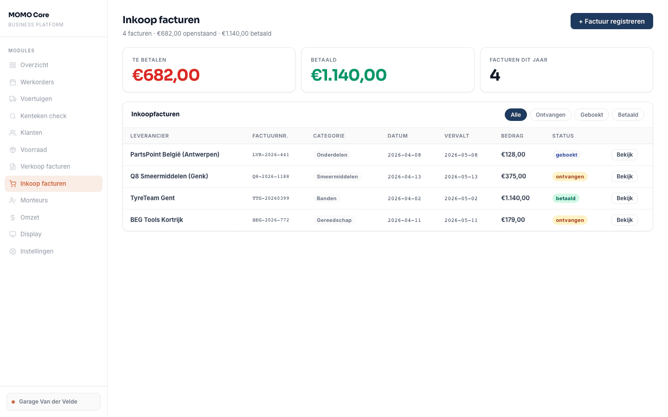Image resolution: width=668 pixels, height=417 pixels.
Task: Select the Alle filter pill
Action: [515, 115]
